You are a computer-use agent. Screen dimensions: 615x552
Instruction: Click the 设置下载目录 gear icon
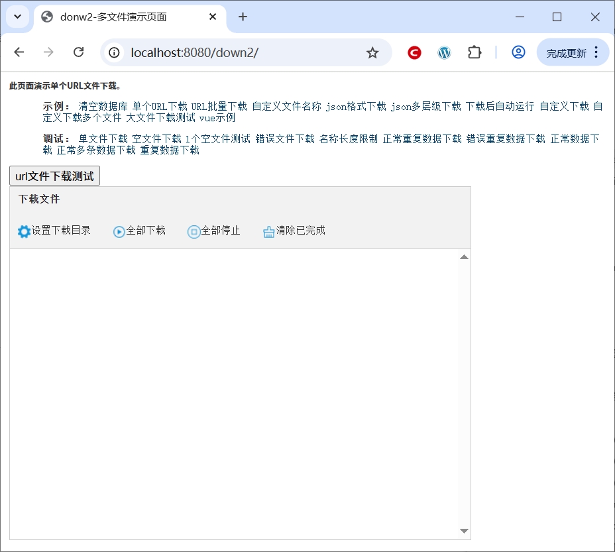(24, 231)
